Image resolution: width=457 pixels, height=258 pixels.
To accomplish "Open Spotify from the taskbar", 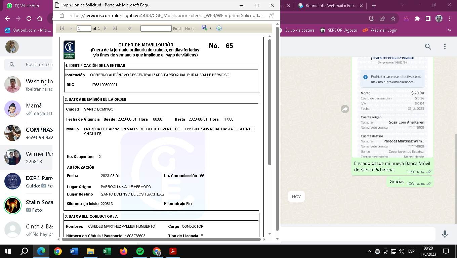I will pos(140,251).
